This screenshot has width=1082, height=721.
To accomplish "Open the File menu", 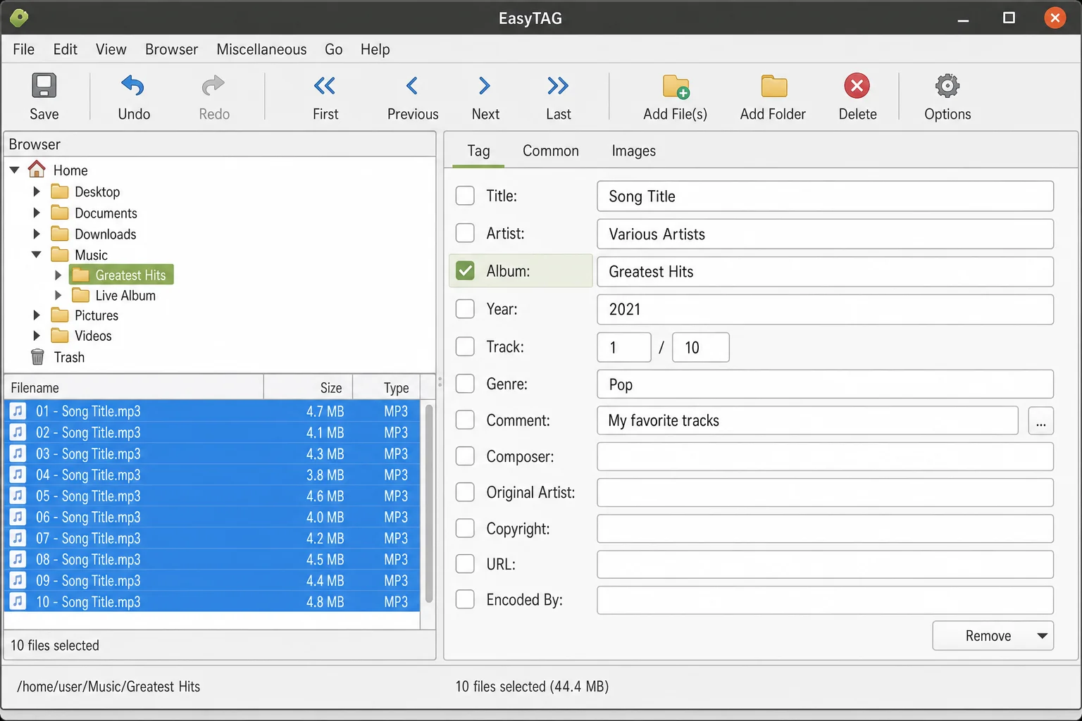I will (23, 49).
